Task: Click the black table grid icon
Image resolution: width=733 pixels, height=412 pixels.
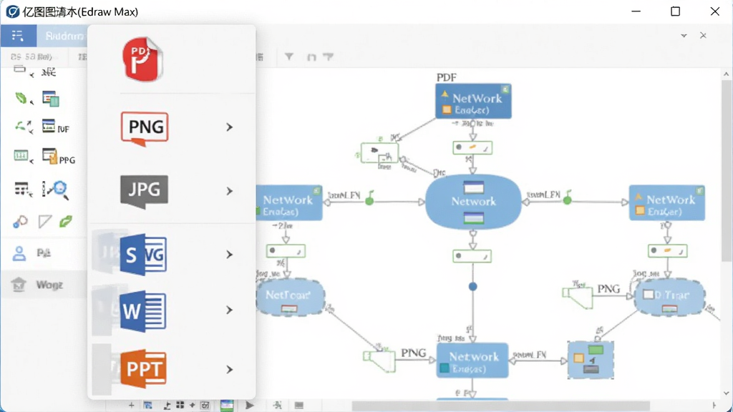Action: coord(22,189)
